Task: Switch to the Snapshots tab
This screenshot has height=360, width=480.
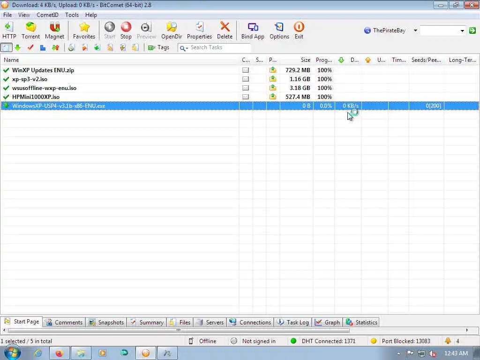Action: 106,322
